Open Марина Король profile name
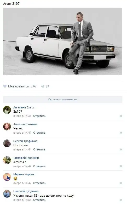 click(x=24, y=175)
